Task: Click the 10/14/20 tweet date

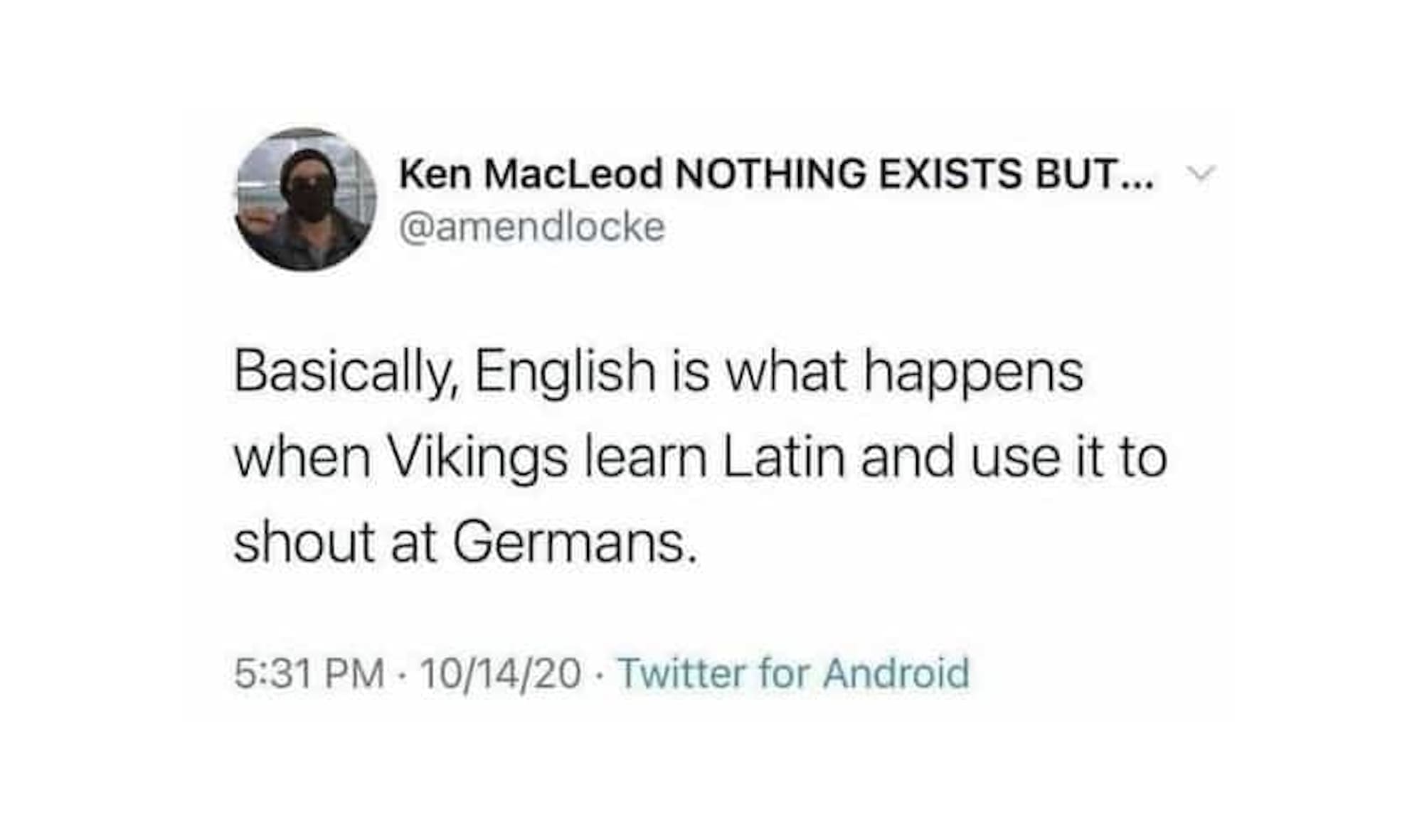Action: click(500, 673)
